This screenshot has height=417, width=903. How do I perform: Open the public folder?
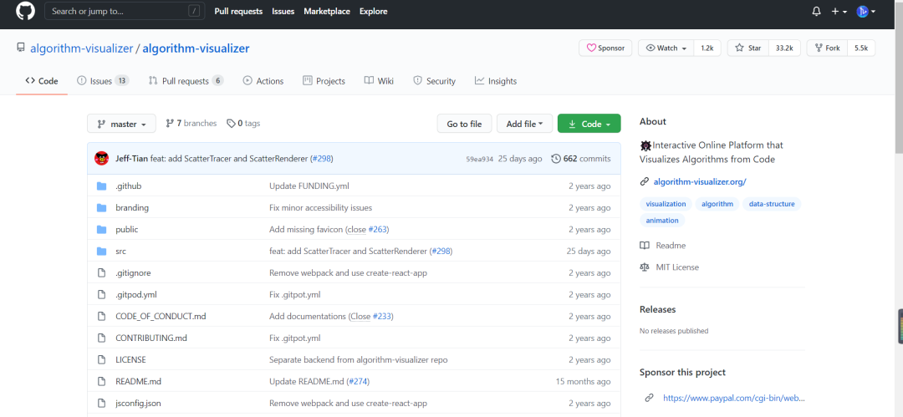coord(127,229)
